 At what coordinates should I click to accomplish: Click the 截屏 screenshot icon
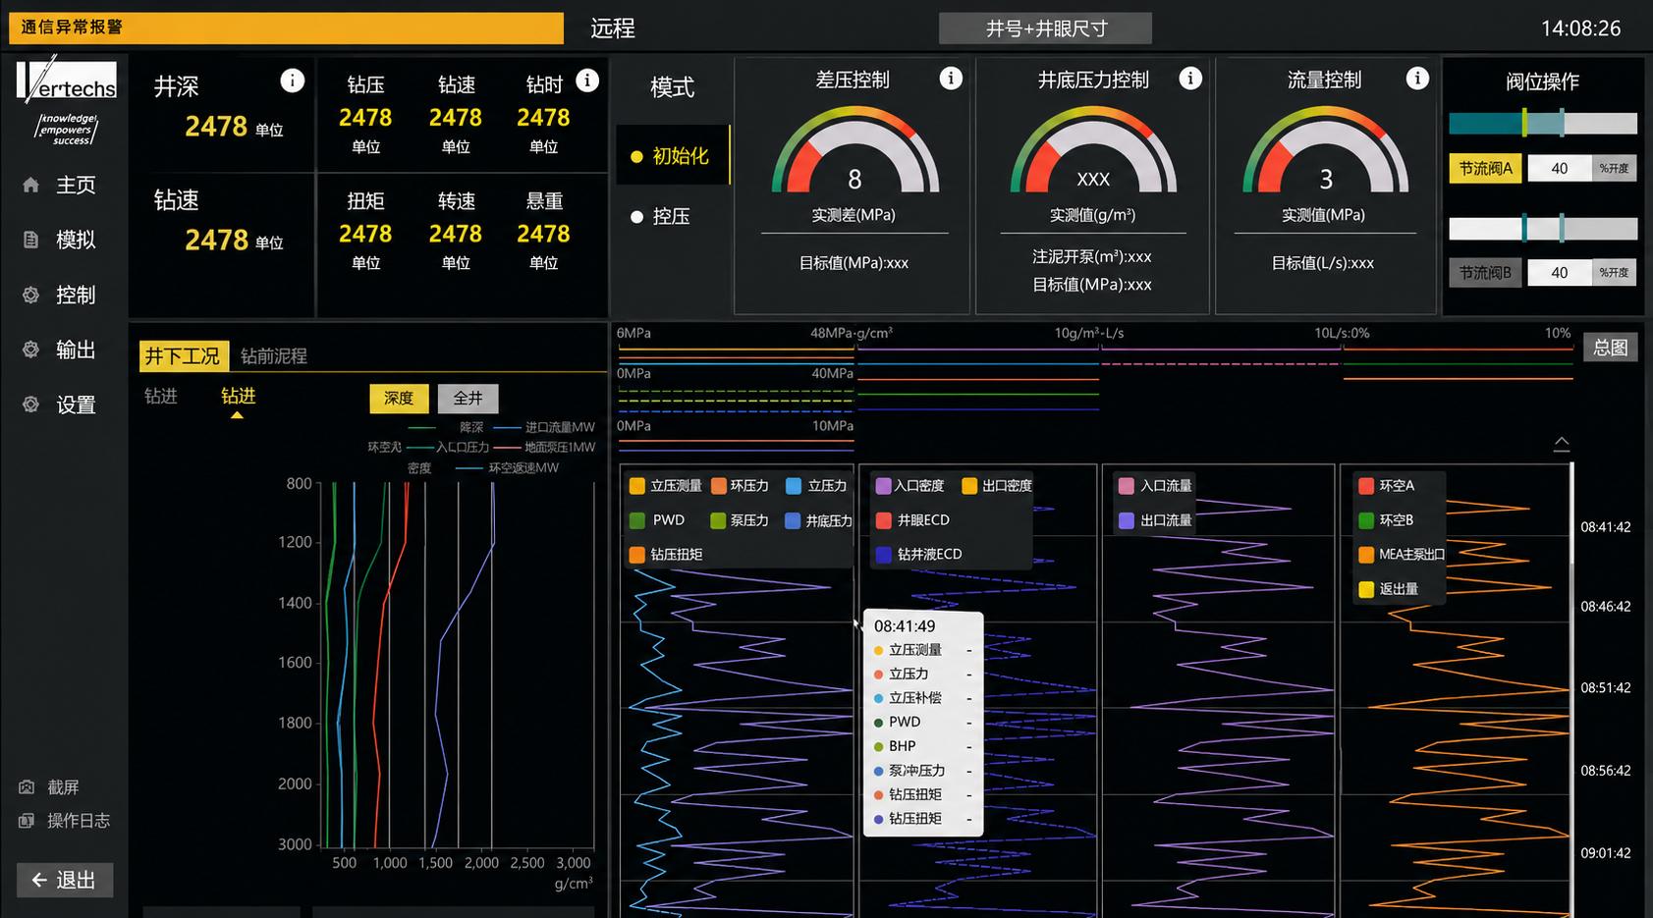pyautogui.click(x=27, y=787)
